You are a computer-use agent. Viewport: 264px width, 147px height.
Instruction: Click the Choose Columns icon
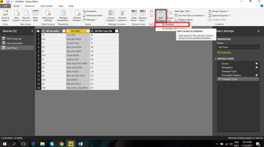111,13
